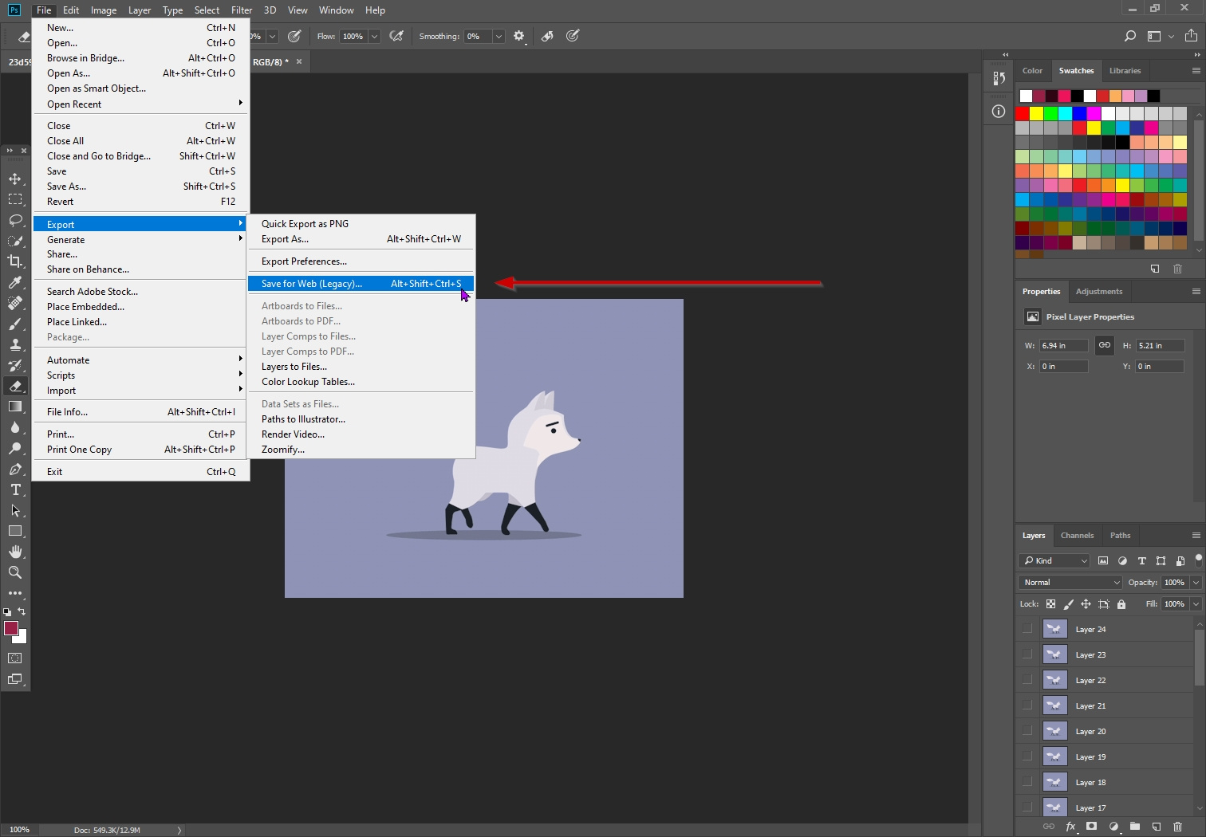Image resolution: width=1206 pixels, height=837 pixels.
Task: Click the width W input field
Action: coord(1063,345)
